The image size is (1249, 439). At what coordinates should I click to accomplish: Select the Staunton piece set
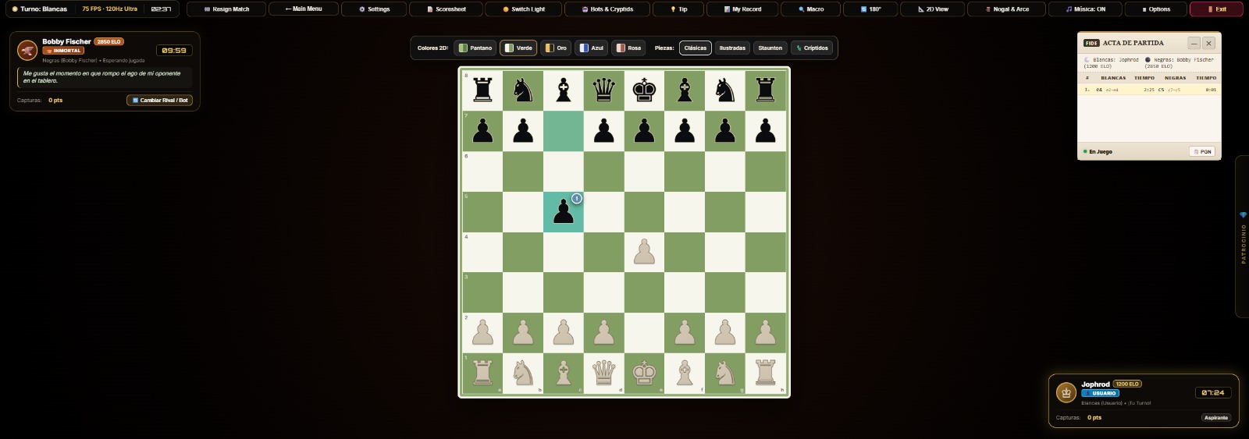point(770,48)
